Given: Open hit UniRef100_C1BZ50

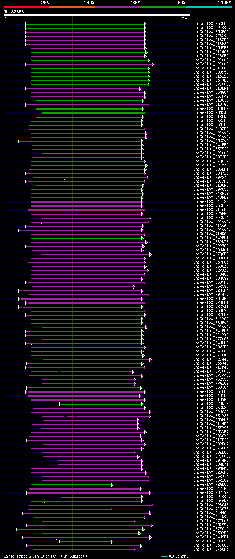Looking at the screenshot, I should (211, 40).
